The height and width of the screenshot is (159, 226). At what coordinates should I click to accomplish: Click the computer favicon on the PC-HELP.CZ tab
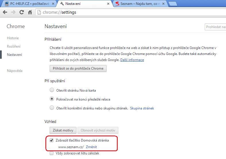7,4
